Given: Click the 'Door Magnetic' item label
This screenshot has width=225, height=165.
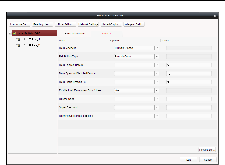Looking at the screenshot, I should pyautogui.click(x=68, y=48).
